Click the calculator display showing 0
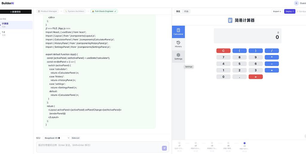This screenshot has width=306, height=154. pos(247,36)
